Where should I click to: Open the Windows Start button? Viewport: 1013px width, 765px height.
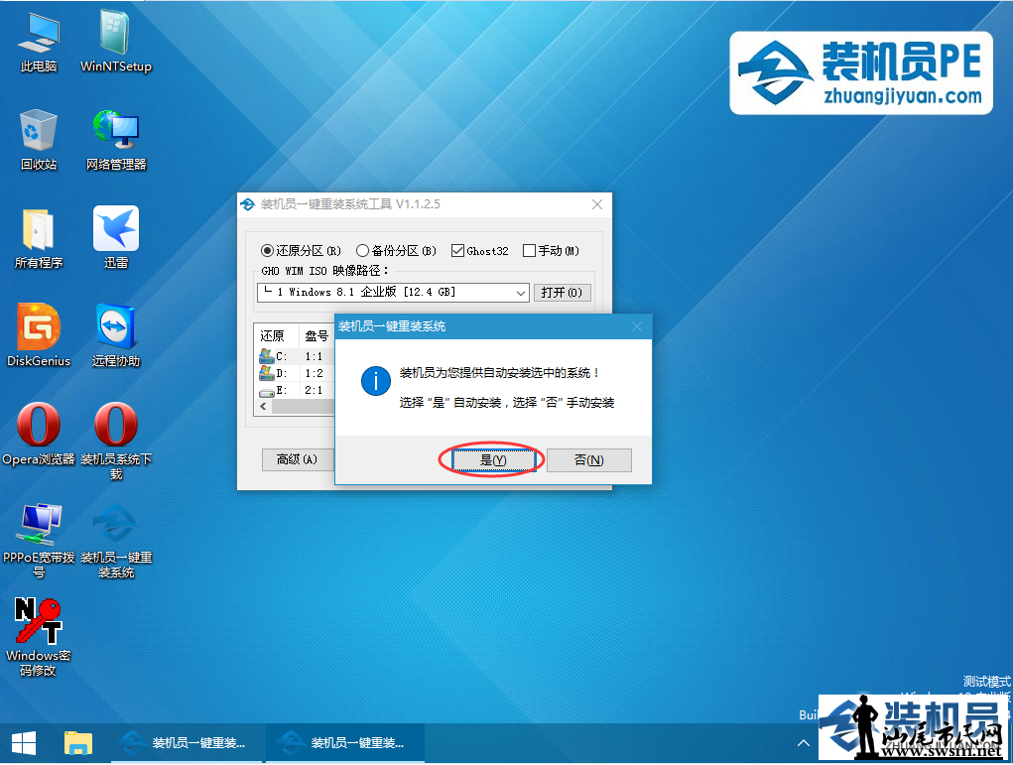24,744
